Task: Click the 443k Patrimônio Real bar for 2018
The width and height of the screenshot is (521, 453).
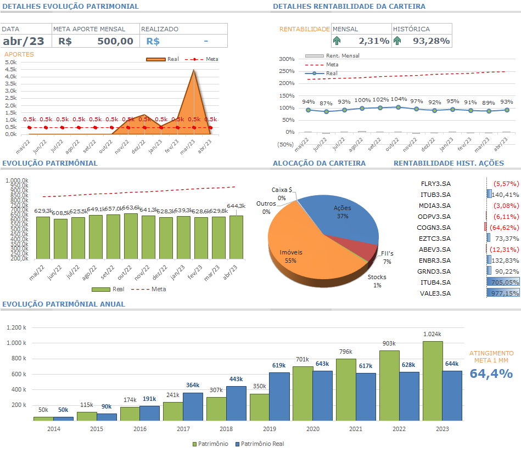Action: click(236, 404)
